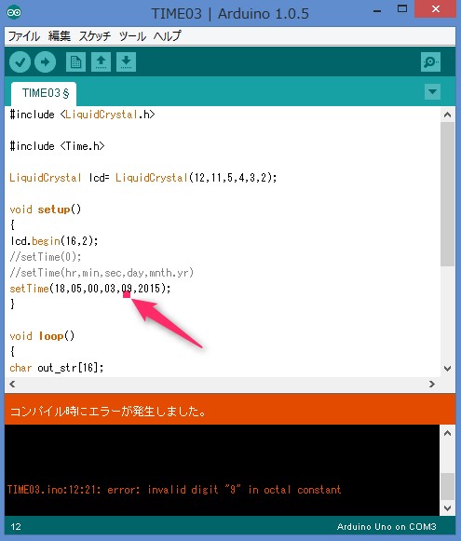The width and height of the screenshot is (461, 541).
Task: Open the 編集 menu
Action: tap(60, 36)
